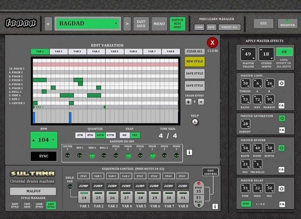Screen dimensions: 301x219
Task: Switch to the VAR 2 tab
Action: [59, 51]
